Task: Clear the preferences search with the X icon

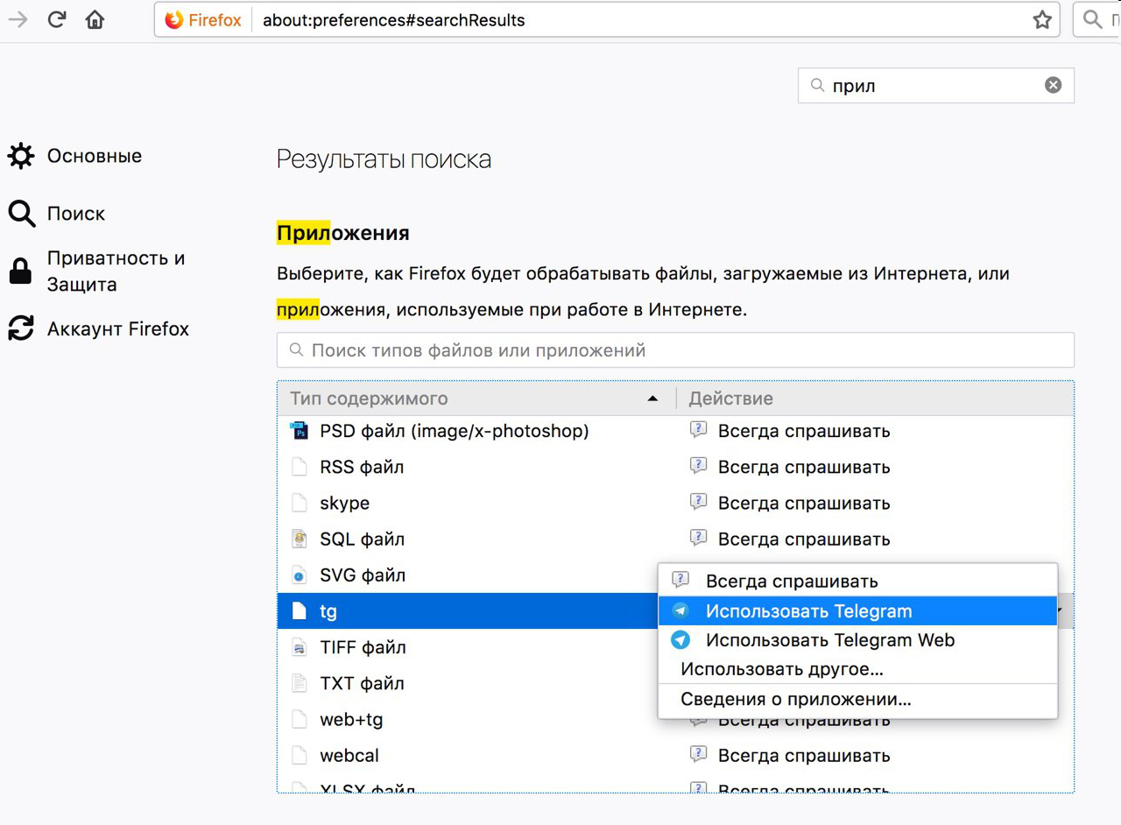Action: (1053, 85)
